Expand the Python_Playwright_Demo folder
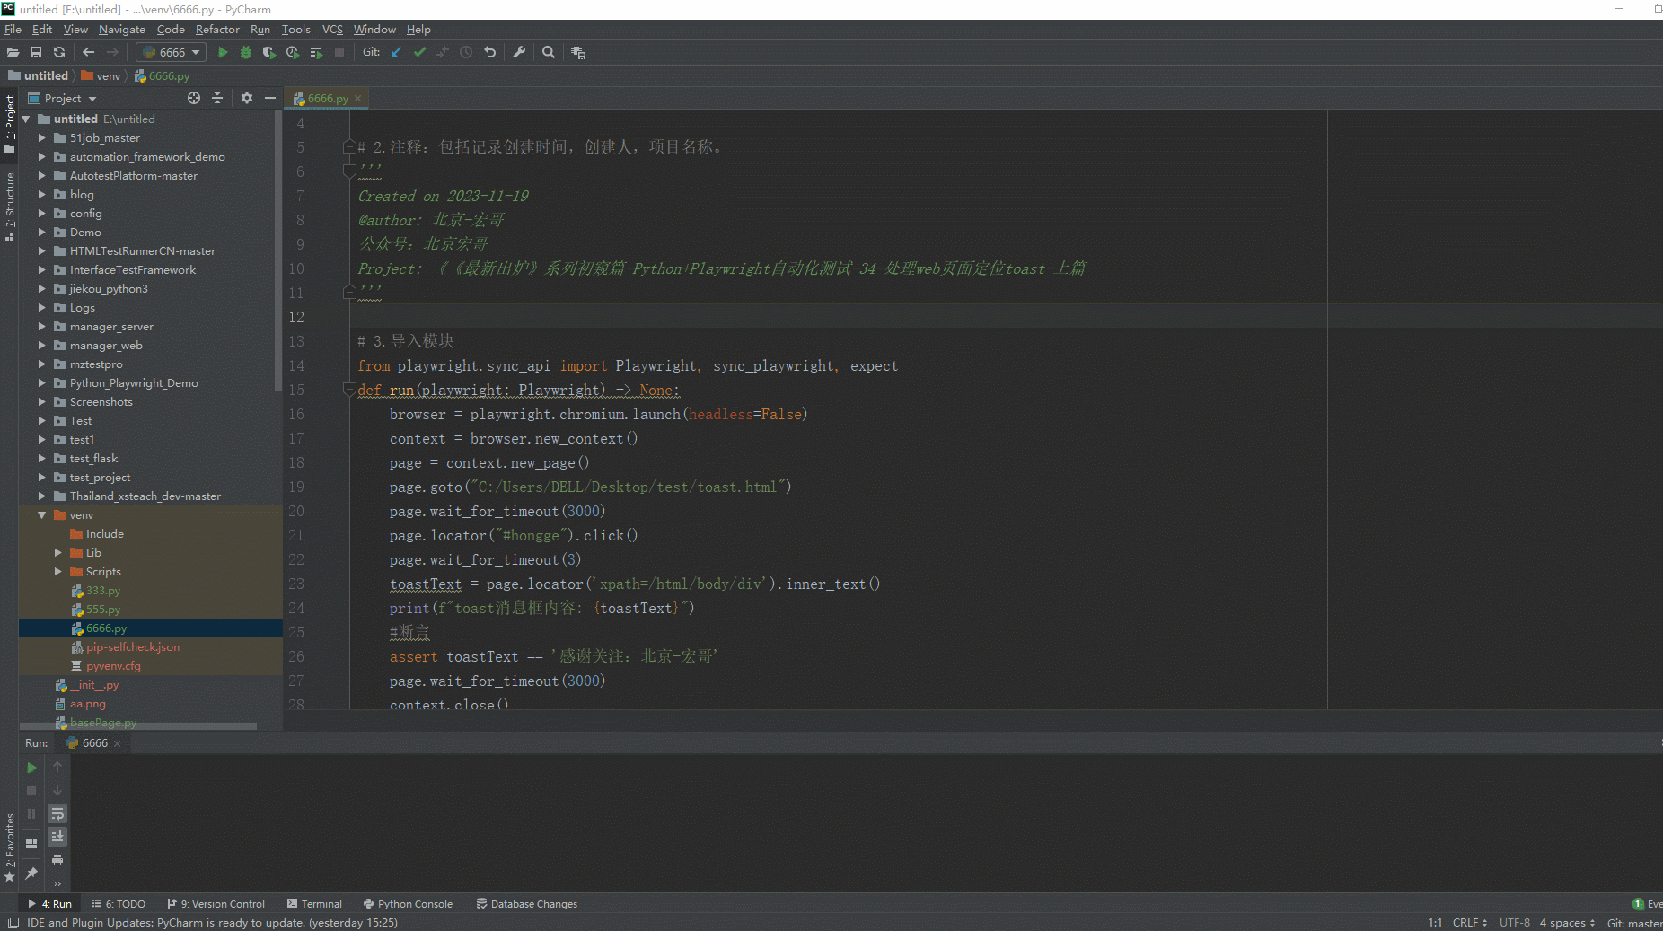The height and width of the screenshot is (931, 1663). point(41,383)
